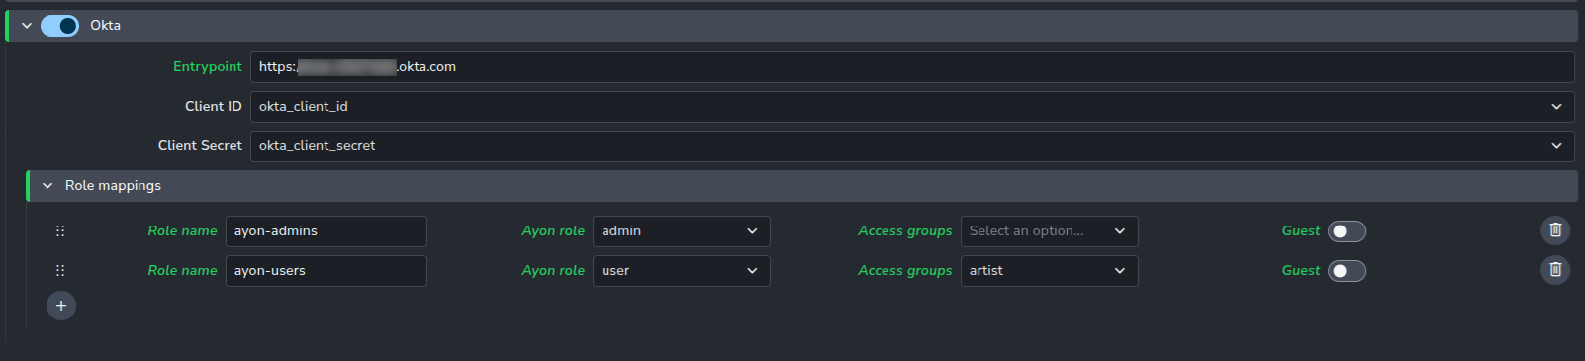1585x361 pixels.
Task: Click Access groups label in ayon-admins row
Action: tap(905, 230)
